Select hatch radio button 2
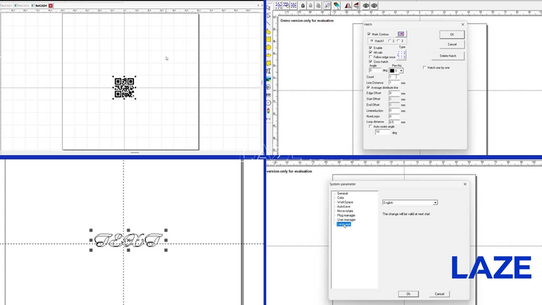The image size is (542, 305). [x=390, y=41]
